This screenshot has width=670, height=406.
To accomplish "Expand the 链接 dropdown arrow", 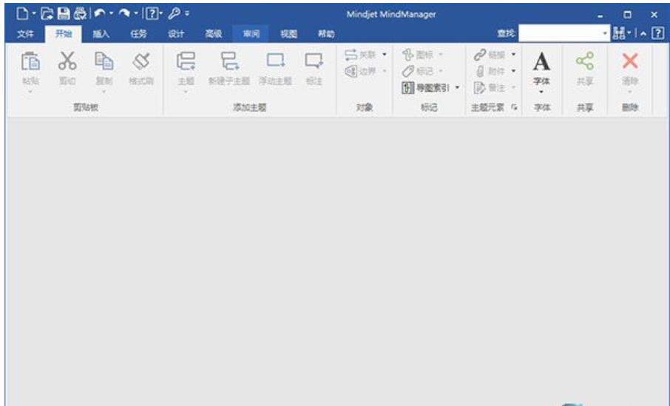I will click(514, 55).
